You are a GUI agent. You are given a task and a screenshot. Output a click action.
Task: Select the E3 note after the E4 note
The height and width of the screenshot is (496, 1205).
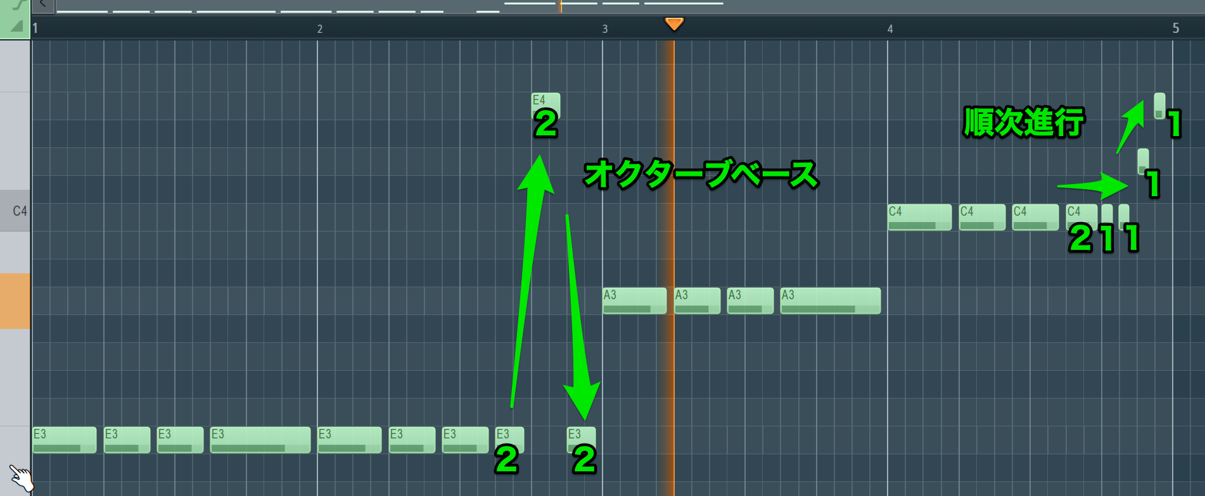581,440
